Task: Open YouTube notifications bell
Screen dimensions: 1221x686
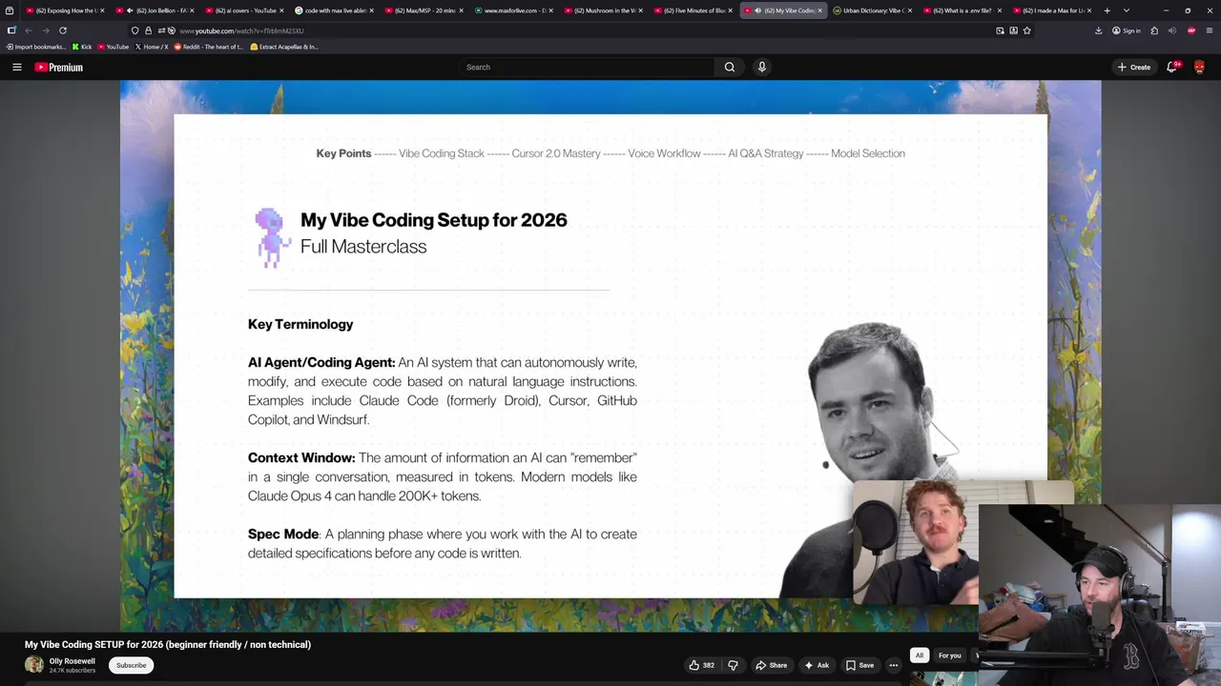Action: pos(1172,67)
